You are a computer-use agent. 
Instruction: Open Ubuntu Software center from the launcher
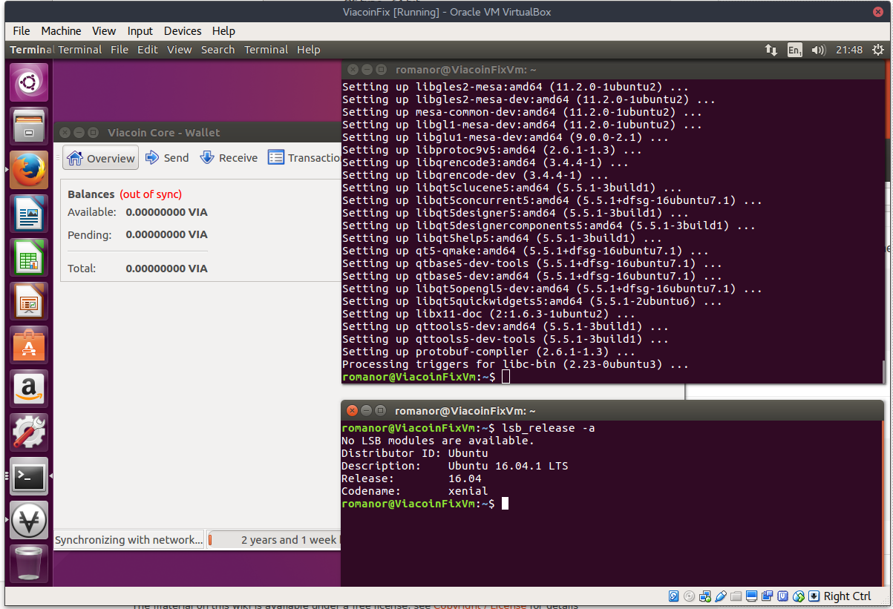click(29, 345)
